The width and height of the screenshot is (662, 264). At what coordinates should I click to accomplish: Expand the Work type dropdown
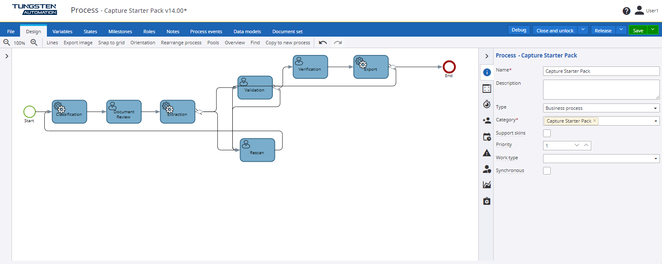pos(601,159)
